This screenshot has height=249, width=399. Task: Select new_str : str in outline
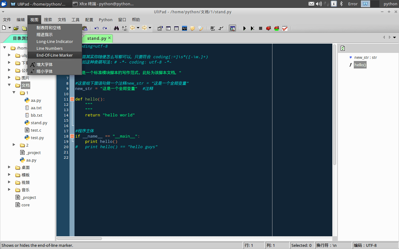[365, 57]
